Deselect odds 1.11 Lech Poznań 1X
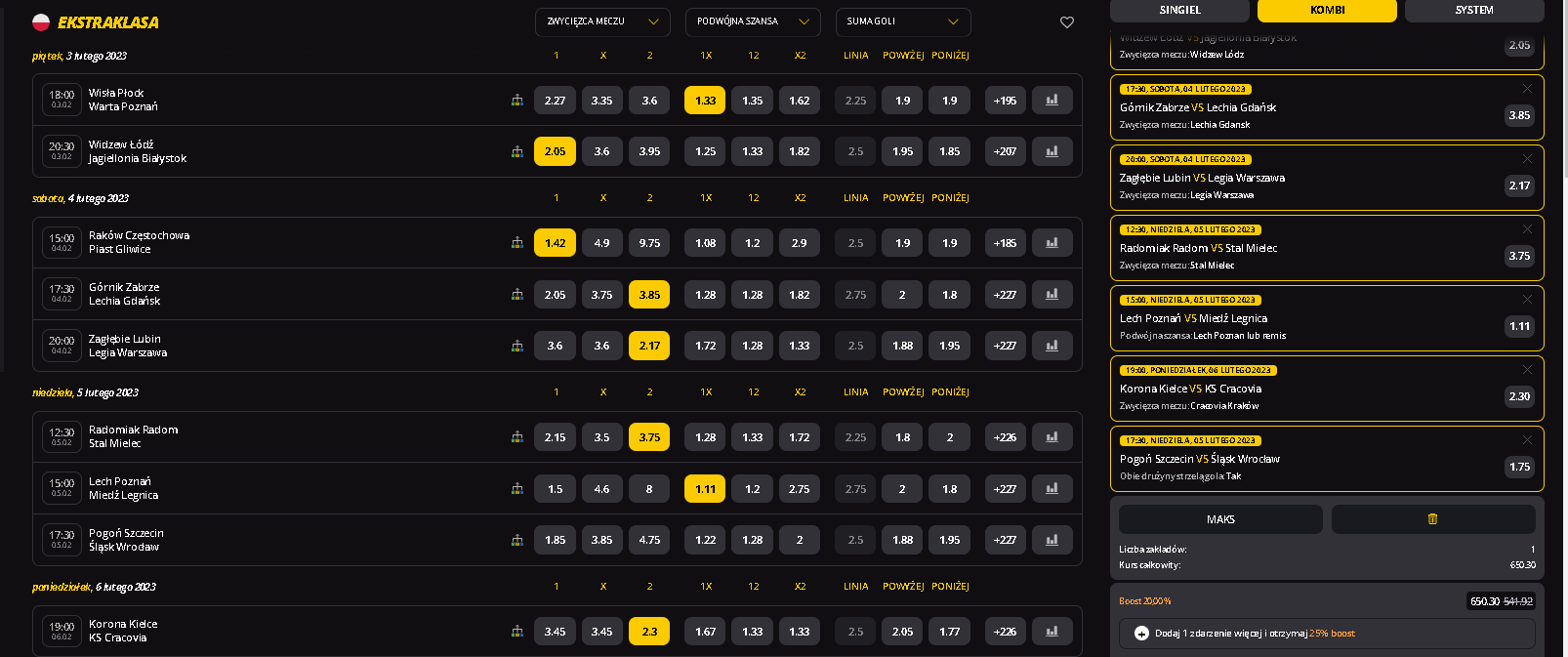The width and height of the screenshot is (1568, 657). pyautogui.click(x=705, y=489)
